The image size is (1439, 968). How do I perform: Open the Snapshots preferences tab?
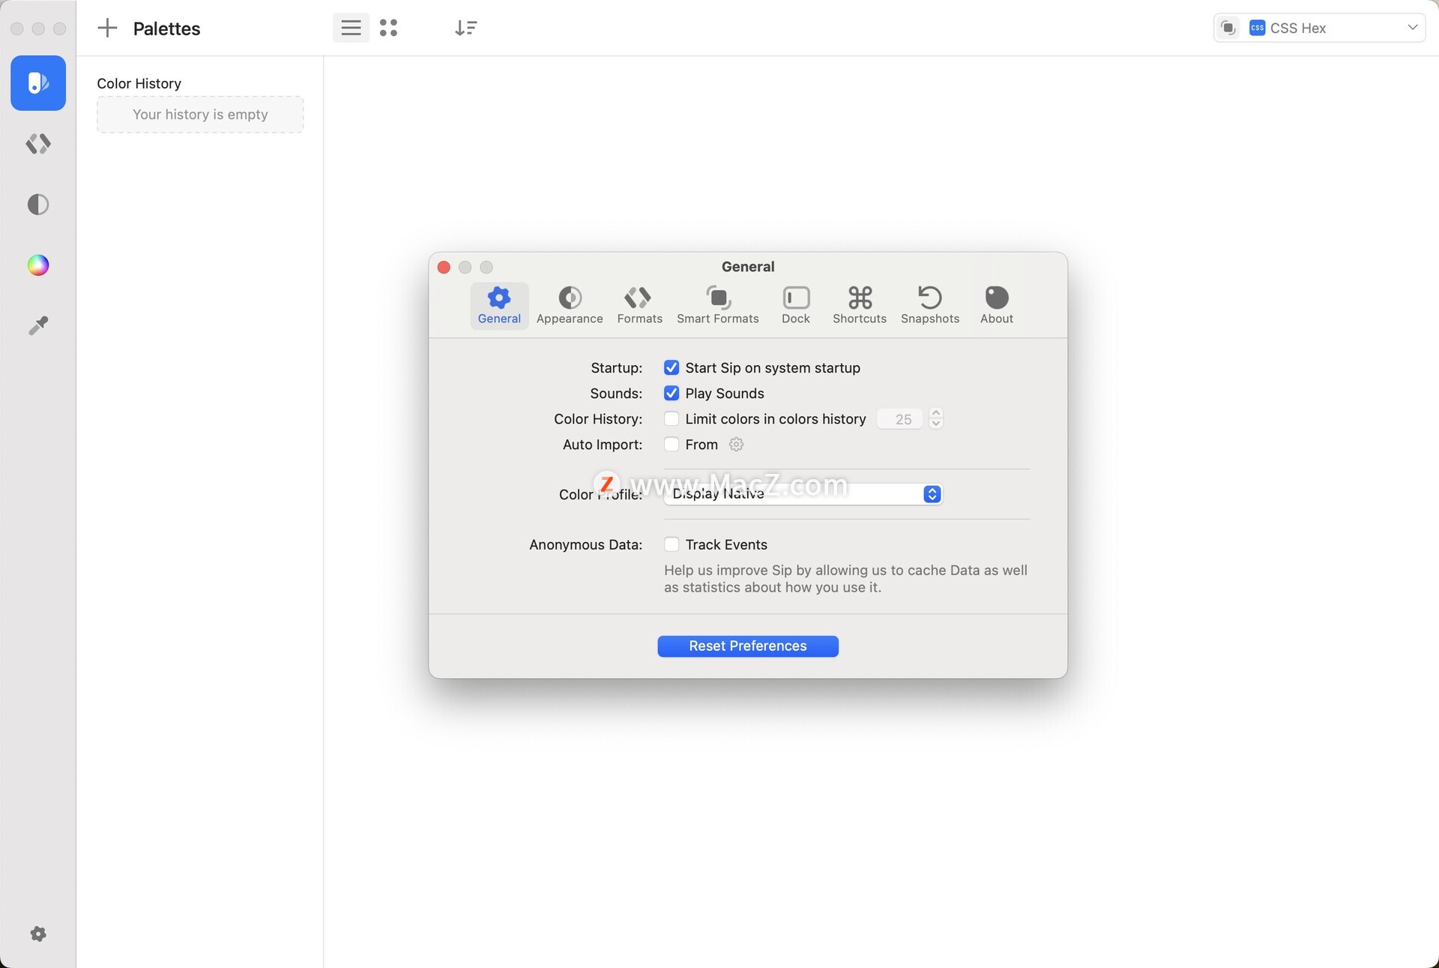click(929, 305)
